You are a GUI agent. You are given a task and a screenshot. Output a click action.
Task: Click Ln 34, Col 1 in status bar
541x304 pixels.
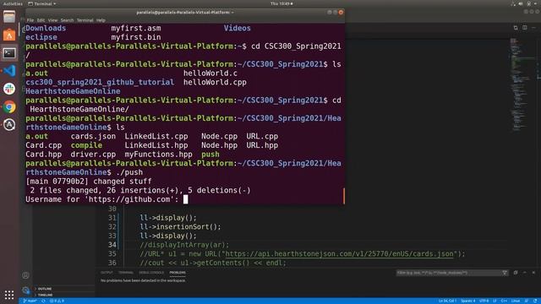pyautogui.click(x=447, y=301)
